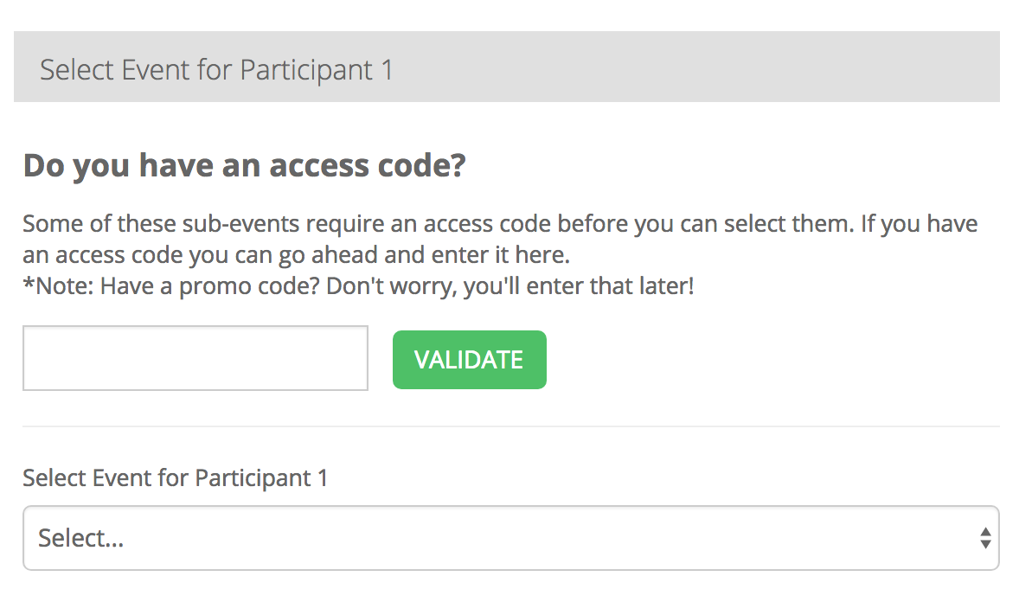Open the Select Event for Participant 1 dropdown
Image resolution: width=1019 pixels, height=602 pixels.
point(510,538)
